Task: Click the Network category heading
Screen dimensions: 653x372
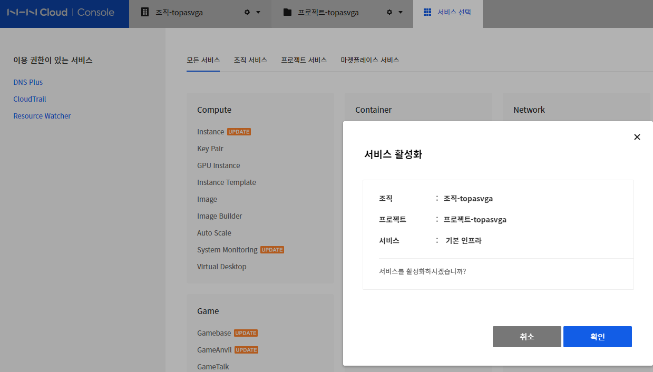Action: coord(529,110)
